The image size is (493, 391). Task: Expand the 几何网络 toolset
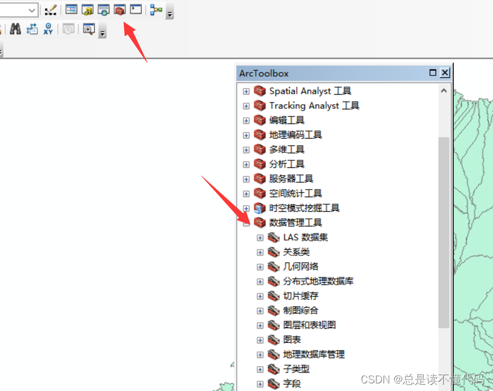point(260,267)
